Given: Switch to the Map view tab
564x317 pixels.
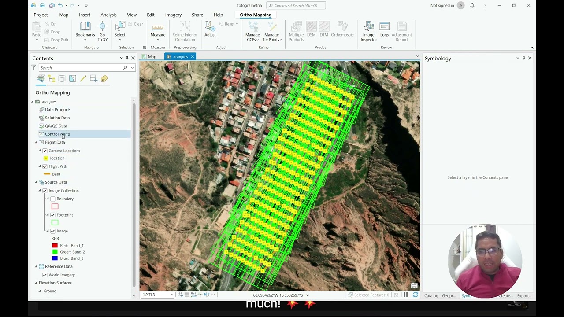Looking at the screenshot, I should (152, 56).
